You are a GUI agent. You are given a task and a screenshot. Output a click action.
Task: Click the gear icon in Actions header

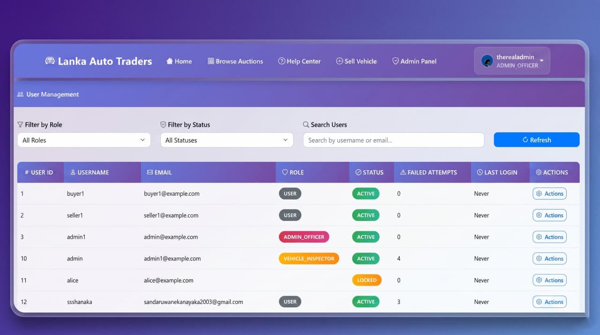point(539,173)
